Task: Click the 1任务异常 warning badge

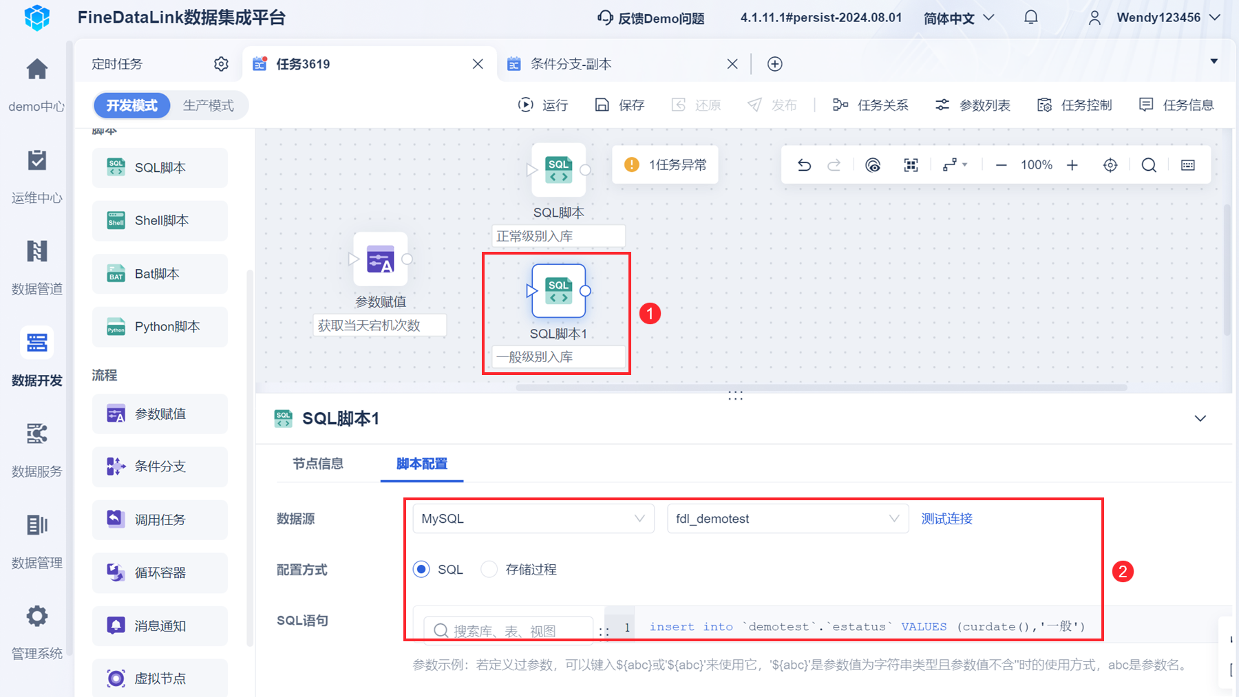Action: (665, 164)
